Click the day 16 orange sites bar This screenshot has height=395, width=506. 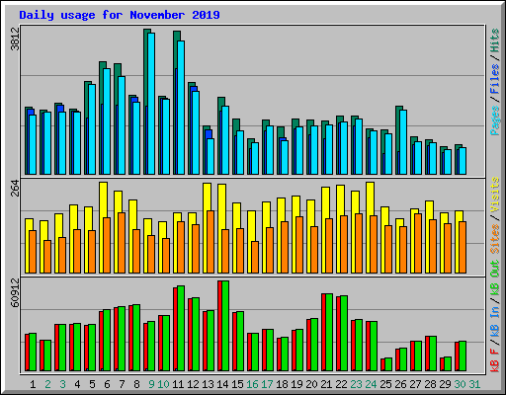[255, 257]
